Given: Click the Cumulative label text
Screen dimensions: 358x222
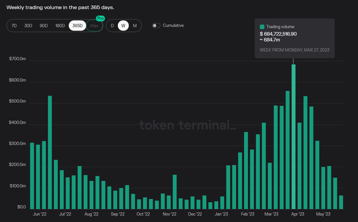Looking at the screenshot, I should [173, 25].
